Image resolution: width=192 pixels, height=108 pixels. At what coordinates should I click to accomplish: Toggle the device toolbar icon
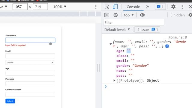(115, 7)
